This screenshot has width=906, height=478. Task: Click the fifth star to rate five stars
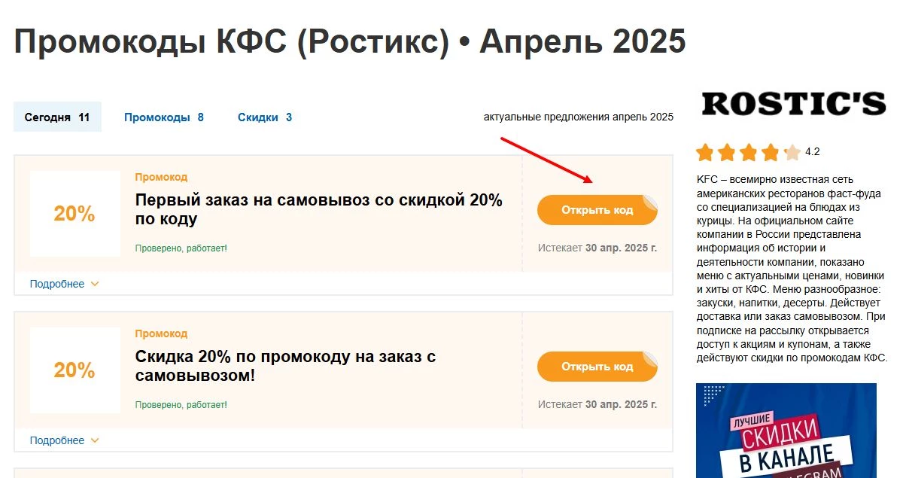pyautogui.click(x=791, y=151)
